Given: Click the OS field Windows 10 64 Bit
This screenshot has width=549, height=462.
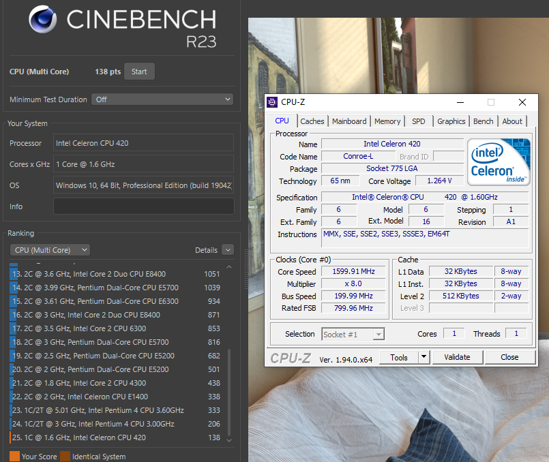Looking at the screenshot, I should 143,185.
